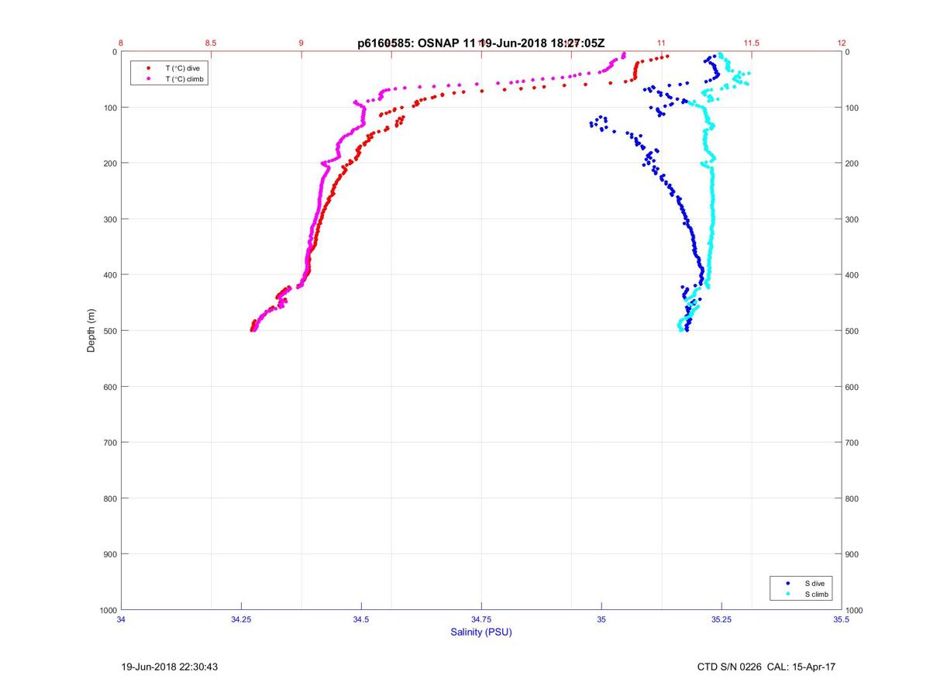
Task: Click red temperature tick label 11.5
Action: tap(751, 43)
